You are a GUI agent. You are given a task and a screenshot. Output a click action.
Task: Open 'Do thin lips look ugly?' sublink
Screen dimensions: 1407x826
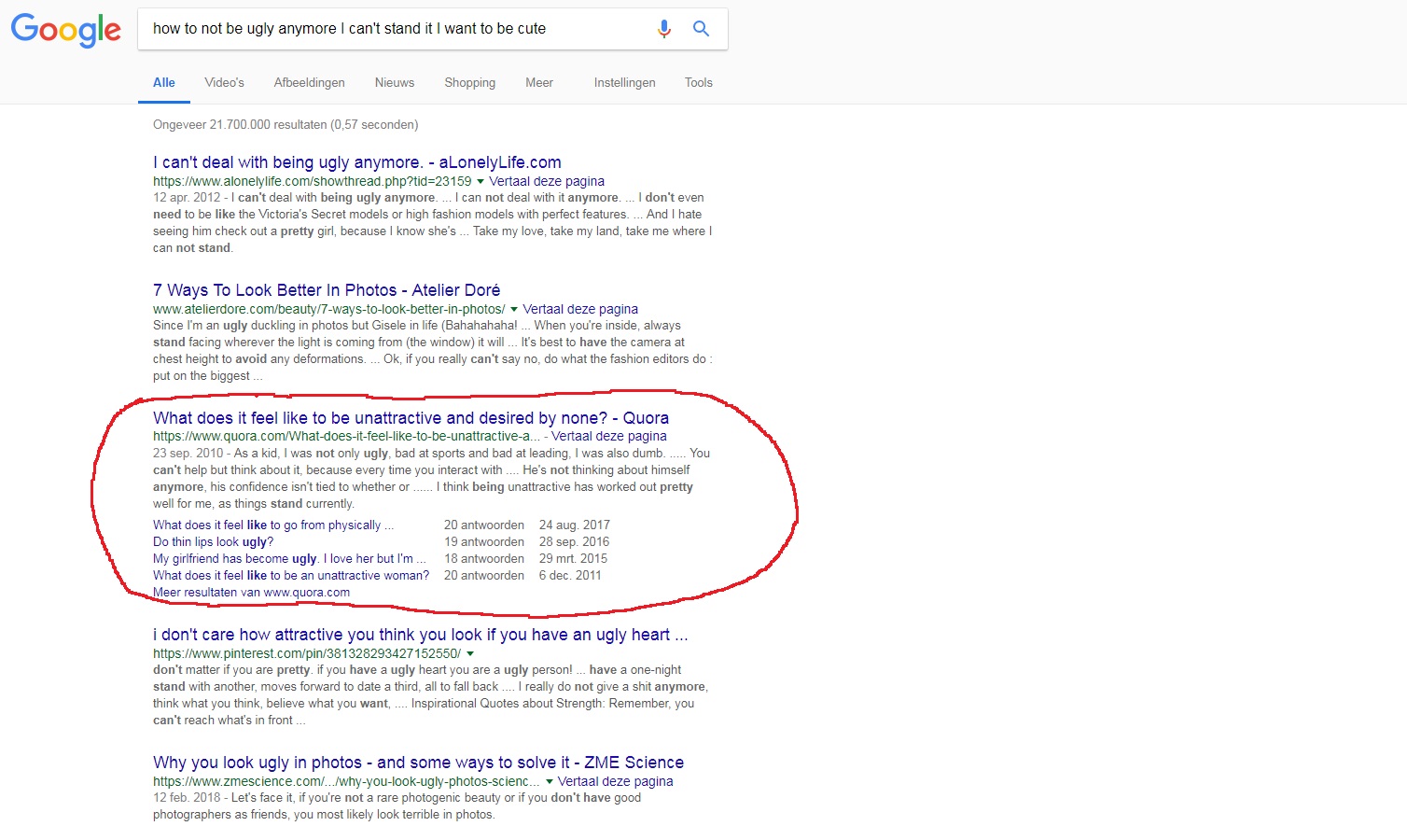click(213, 542)
